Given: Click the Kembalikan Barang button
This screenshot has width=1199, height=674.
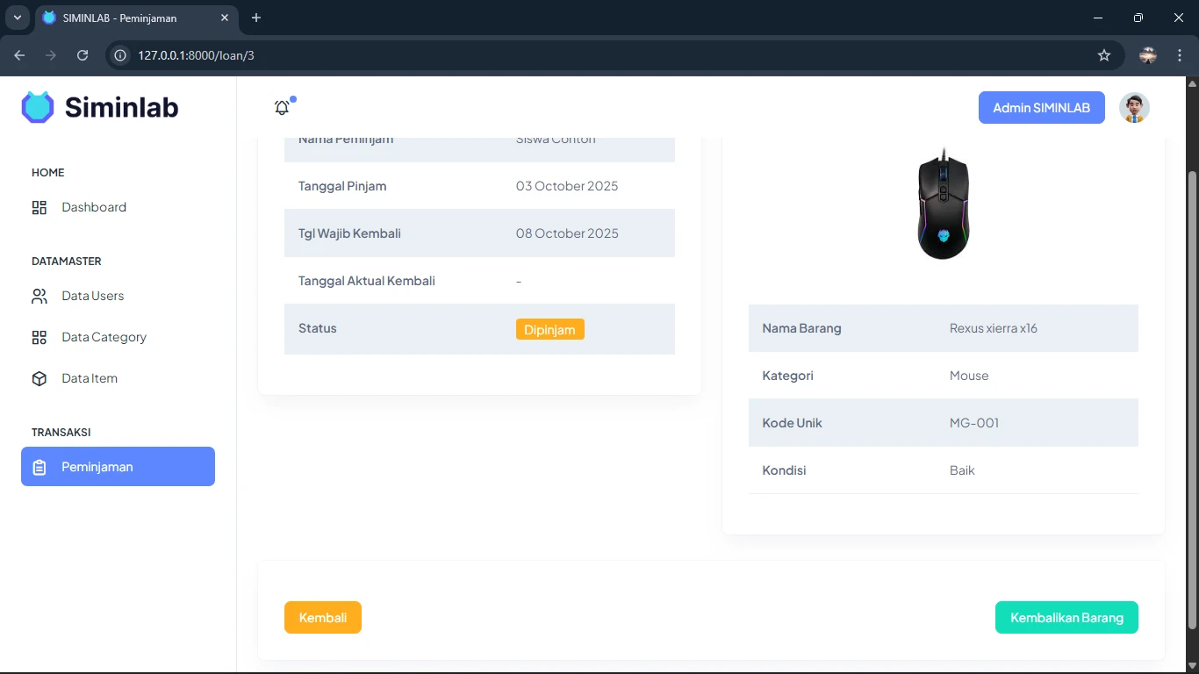Looking at the screenshot, I should click(1066, 618).
